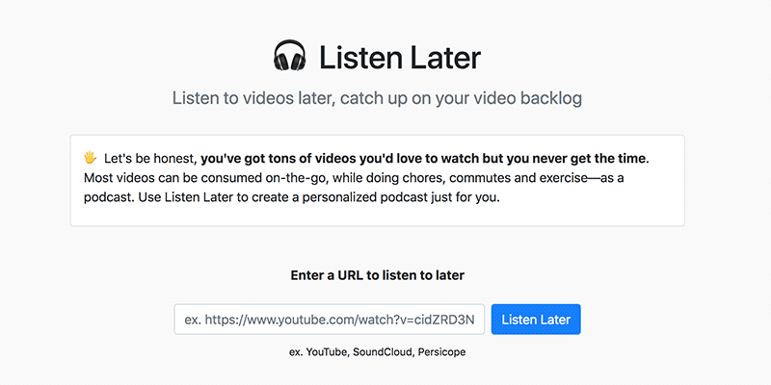Click the "YouTube" example text
This screenshot has height=385, width=771.
pyautogui.click(x=328, y=352)
